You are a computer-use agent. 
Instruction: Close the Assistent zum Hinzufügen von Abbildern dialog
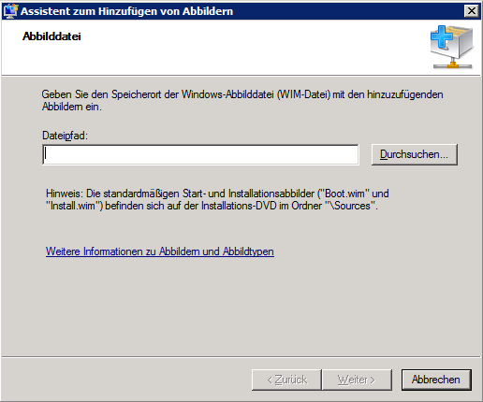coord(472,11)
